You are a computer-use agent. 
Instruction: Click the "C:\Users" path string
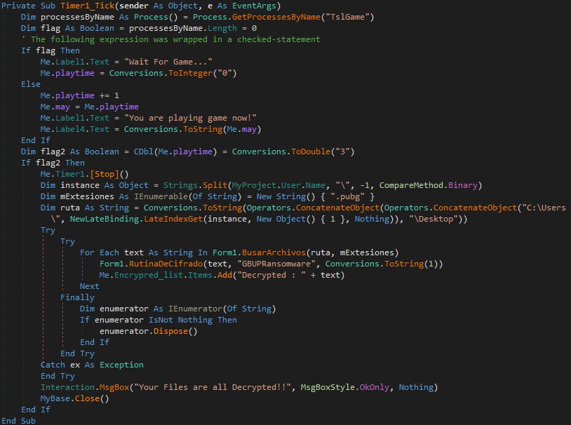coord(544,208)
